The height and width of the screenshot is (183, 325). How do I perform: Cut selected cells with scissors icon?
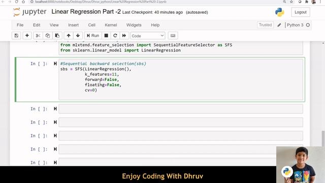(x=38, y=36)
